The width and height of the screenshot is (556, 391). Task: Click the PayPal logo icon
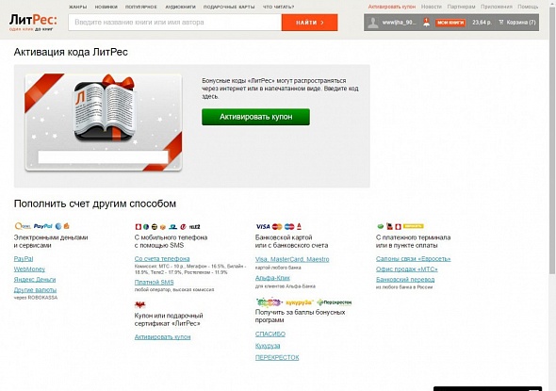coord(43,226)
